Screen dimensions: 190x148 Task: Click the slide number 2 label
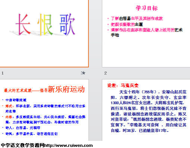(x=106, y=73)
